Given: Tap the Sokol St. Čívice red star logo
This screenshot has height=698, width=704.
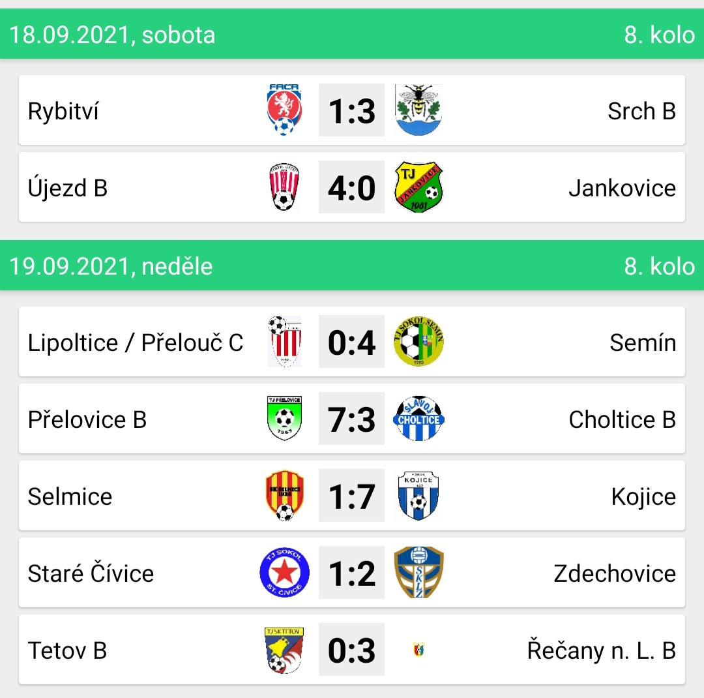Looking at the screenshot, I should (x=284, y=572).
